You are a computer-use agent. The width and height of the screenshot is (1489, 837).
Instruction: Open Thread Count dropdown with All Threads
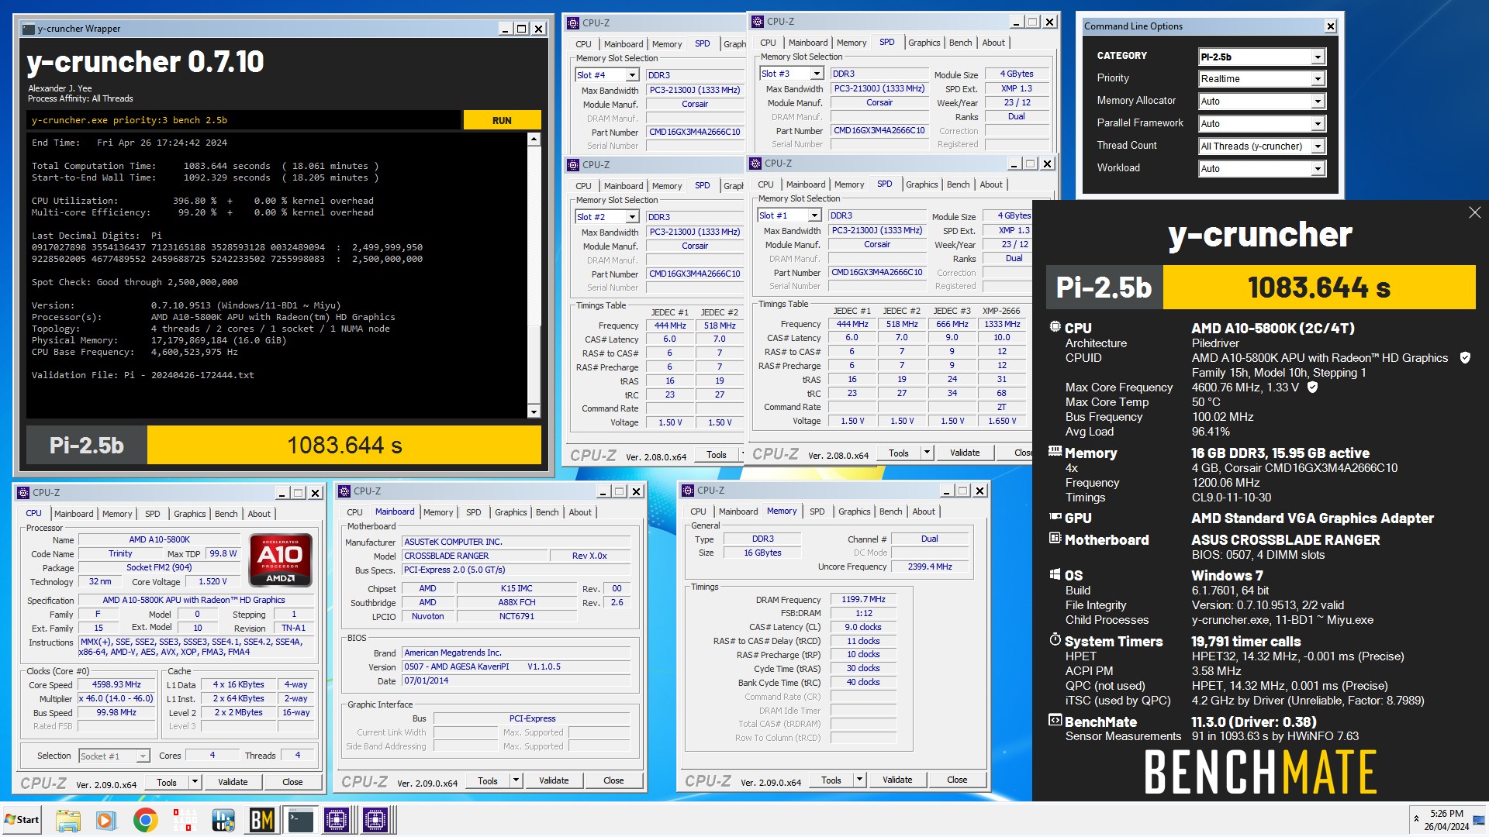point(1318,146)
